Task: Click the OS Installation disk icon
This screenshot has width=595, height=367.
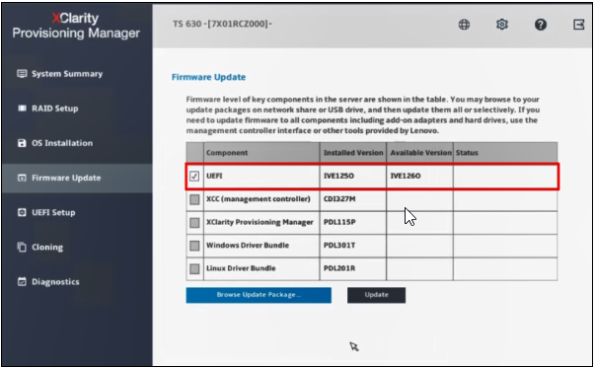Action: pyautogui.click(x=22, y=143)
